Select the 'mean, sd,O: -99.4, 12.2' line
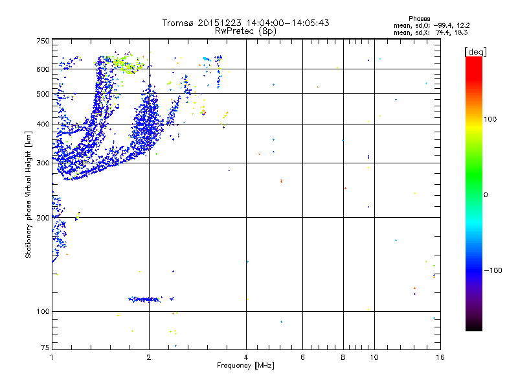 [431, 25]
